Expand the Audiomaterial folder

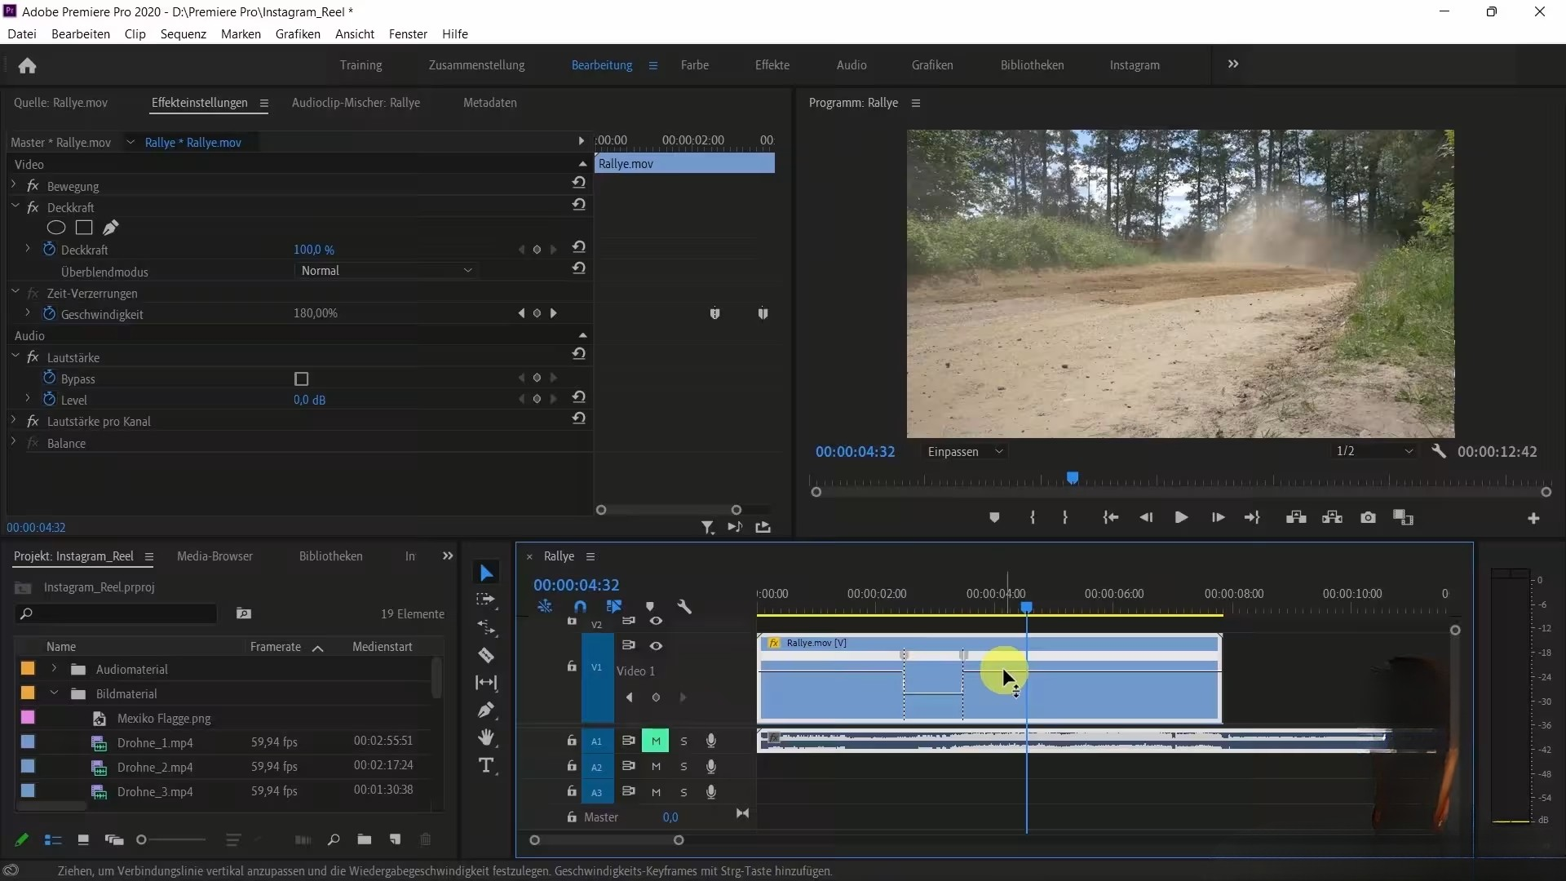pyautogui.click(x=54, y=669)
